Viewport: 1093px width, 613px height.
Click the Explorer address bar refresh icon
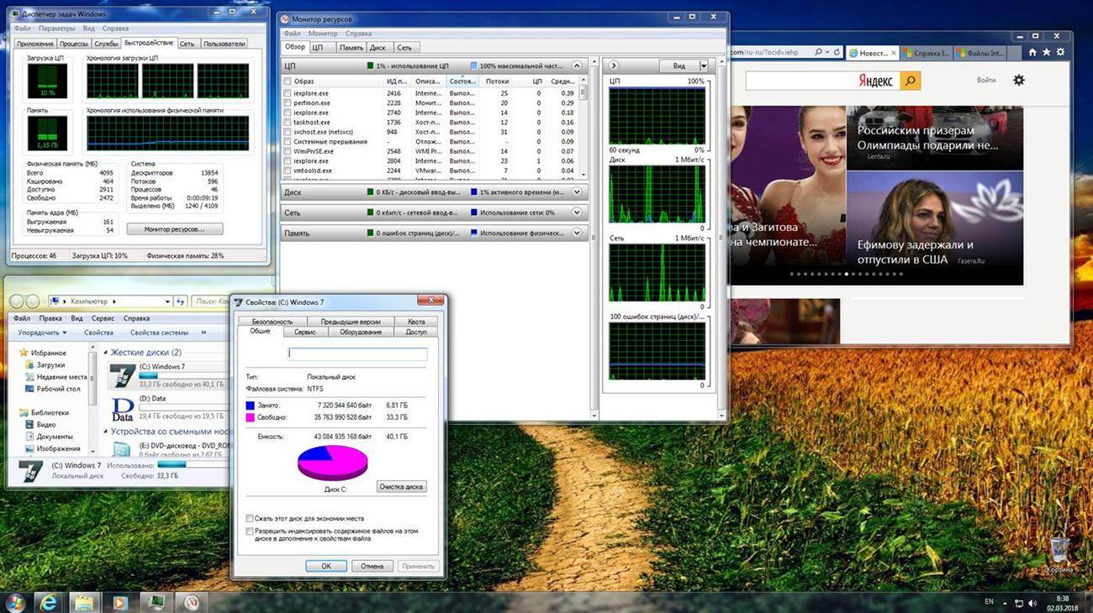click(x=180, y=301)
